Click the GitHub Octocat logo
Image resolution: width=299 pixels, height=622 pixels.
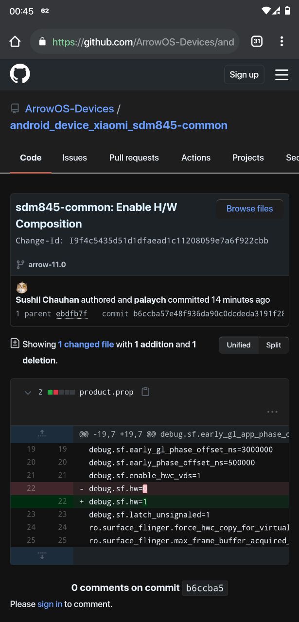tap(20, 74)
